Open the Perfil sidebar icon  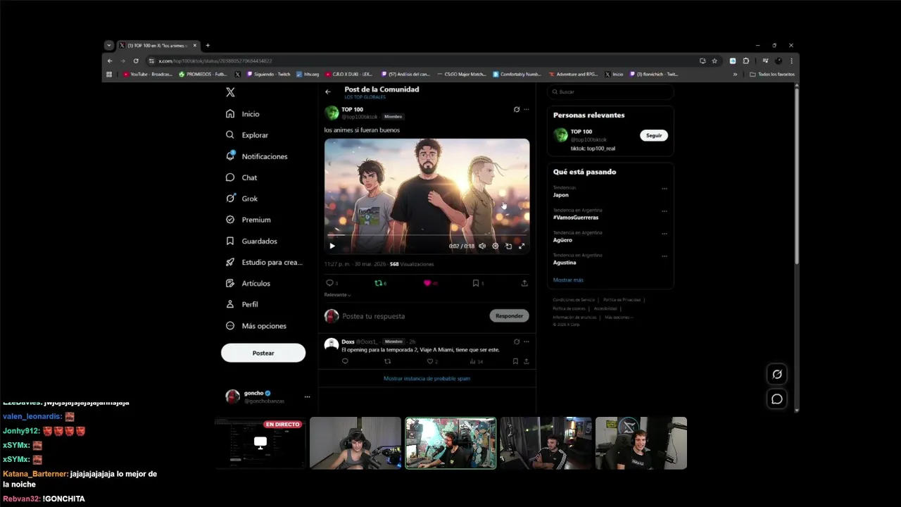click(x=229, y=304)
